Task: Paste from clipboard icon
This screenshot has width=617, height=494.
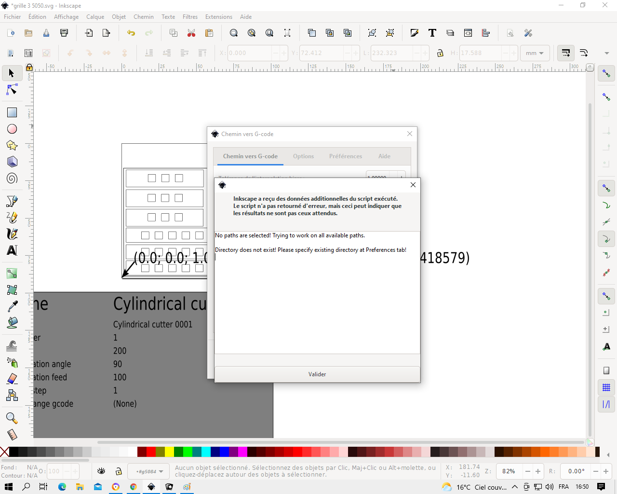Action: (209, 33)
